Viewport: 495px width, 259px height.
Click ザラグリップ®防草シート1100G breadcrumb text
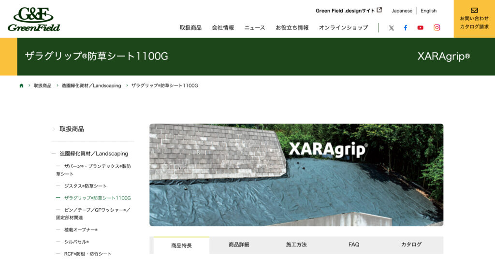[164, 86]
